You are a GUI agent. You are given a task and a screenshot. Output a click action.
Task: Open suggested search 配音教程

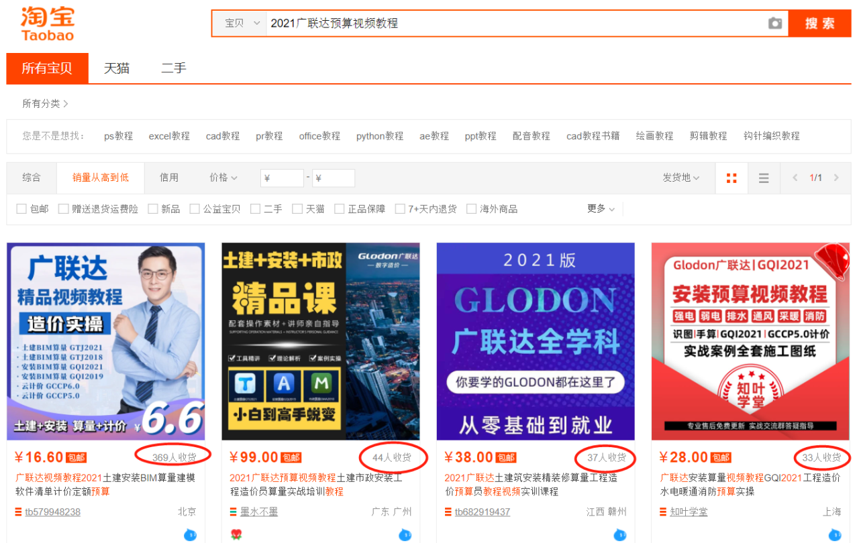(532, 136)
